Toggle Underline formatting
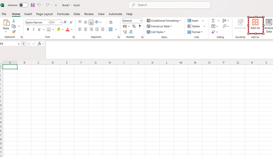 pyautogui.click(x=39, y=29)
